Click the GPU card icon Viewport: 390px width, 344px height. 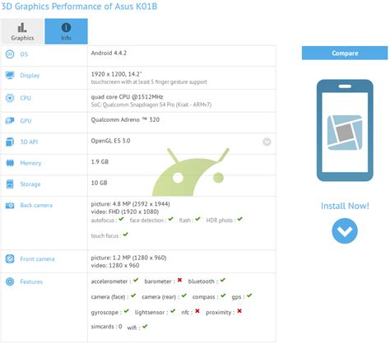coord(10,121)
